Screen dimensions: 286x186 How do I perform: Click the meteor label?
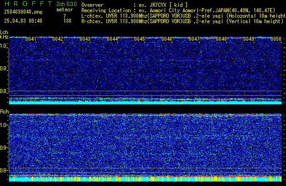tap(65, 10)
